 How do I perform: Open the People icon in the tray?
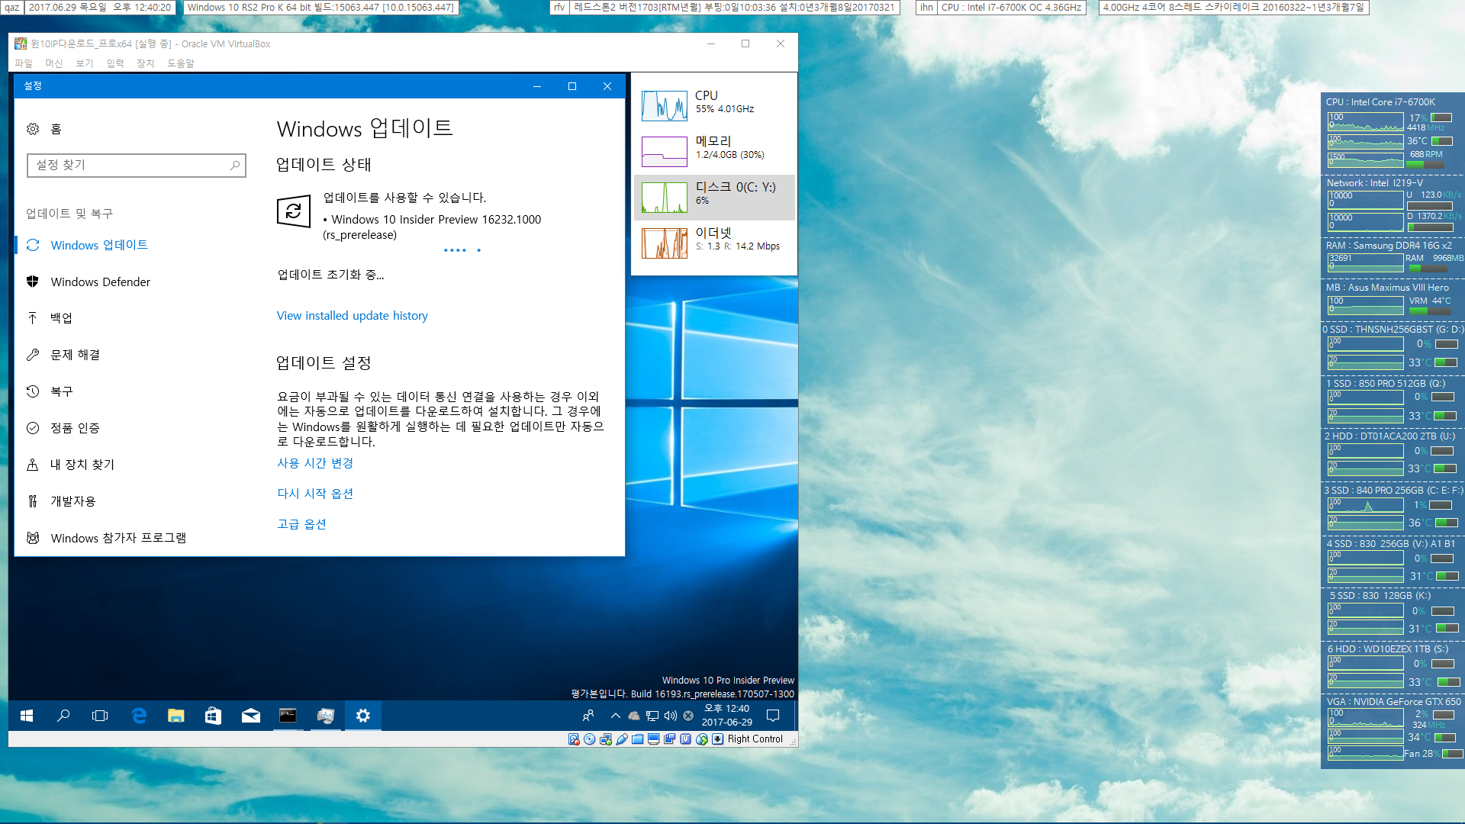pos(588,716)
